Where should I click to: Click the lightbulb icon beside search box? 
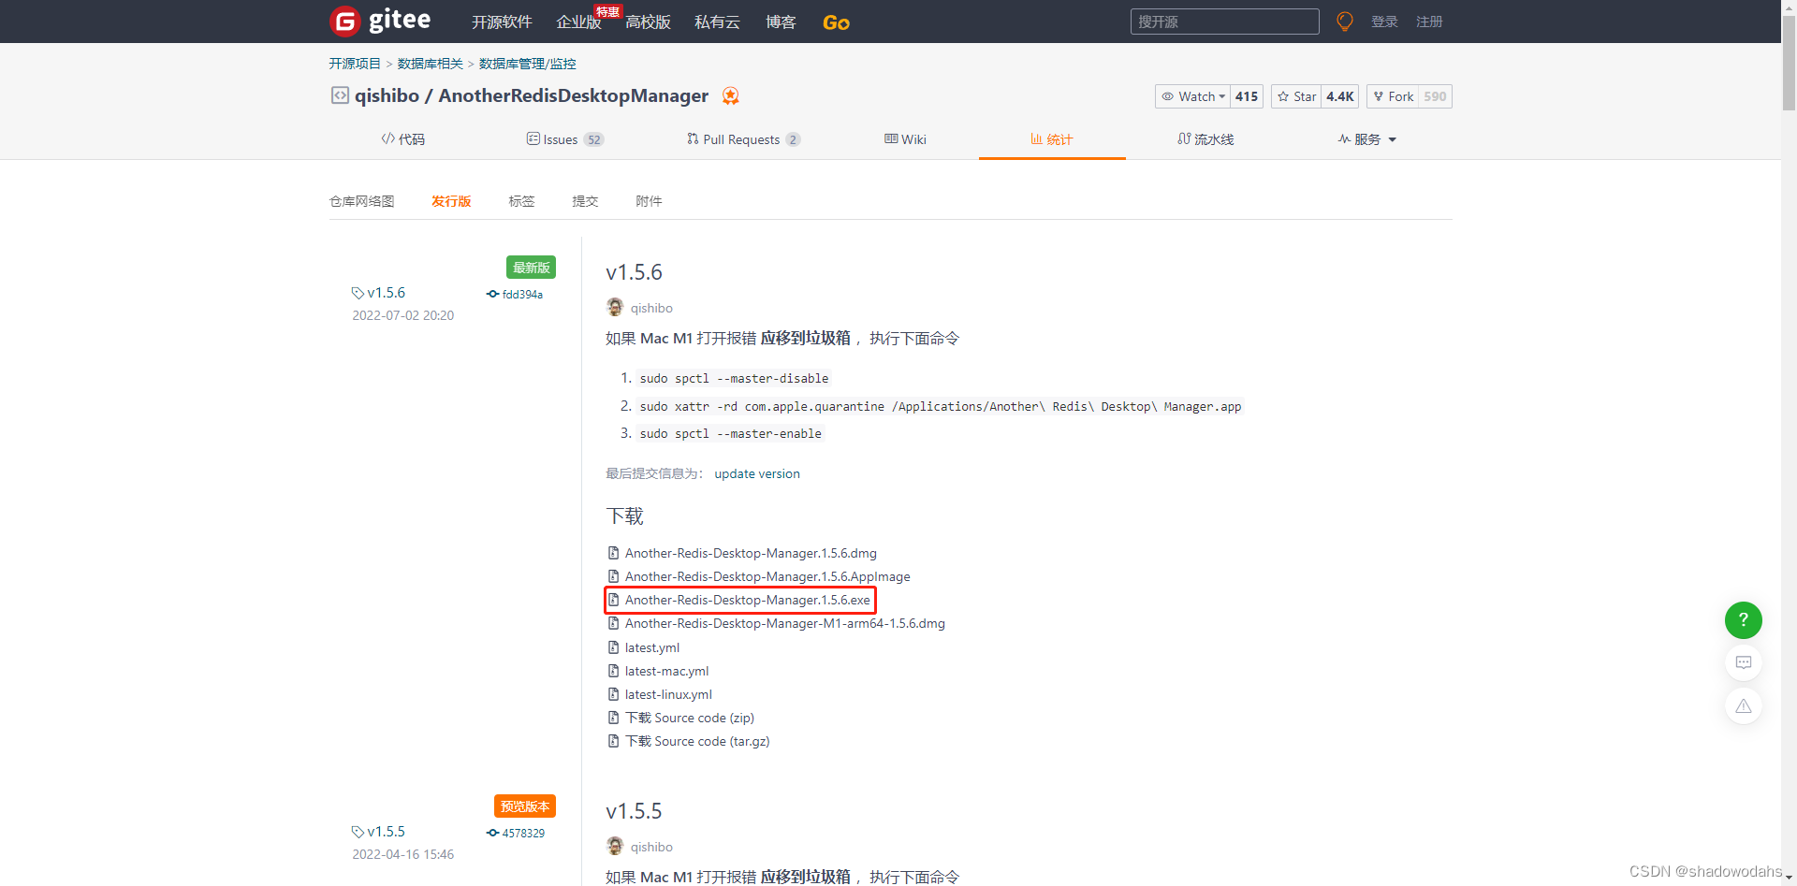coord(1345,22)
